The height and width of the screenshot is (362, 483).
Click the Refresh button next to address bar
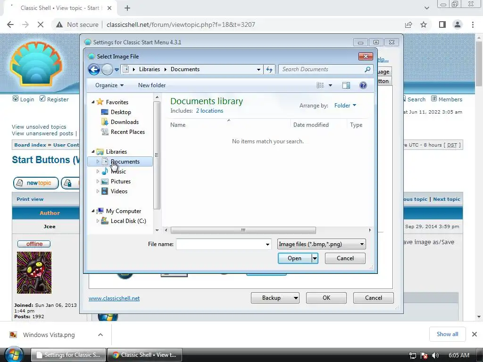click(269, 70)
